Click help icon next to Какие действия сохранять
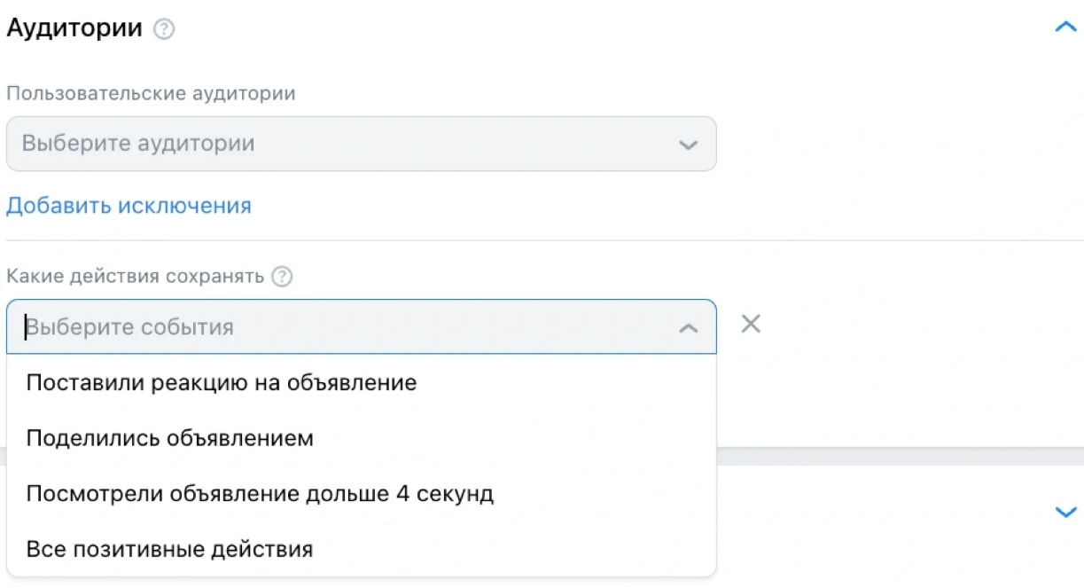Screen dimensions: 1084x588 (x=282, y=277)
